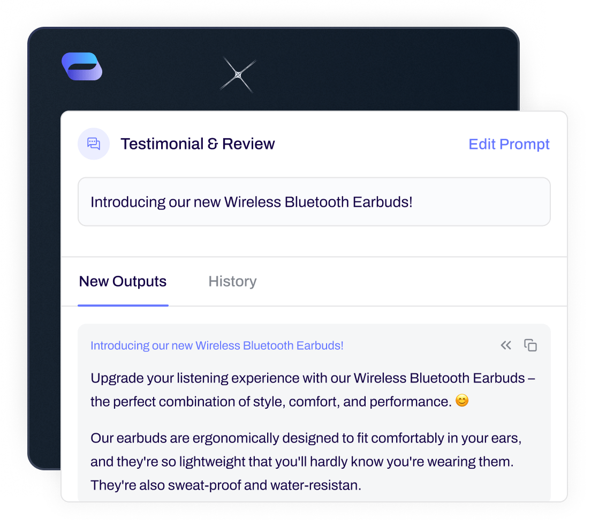591x526 pixels.
Task: Click the line starting "Our earbuds are ergonomically"
Action: point(306,438)
